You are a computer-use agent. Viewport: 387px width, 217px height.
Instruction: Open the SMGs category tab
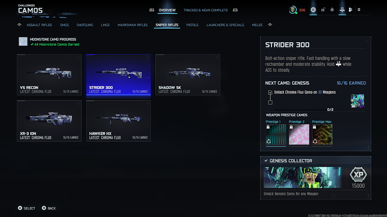[64, 25]
